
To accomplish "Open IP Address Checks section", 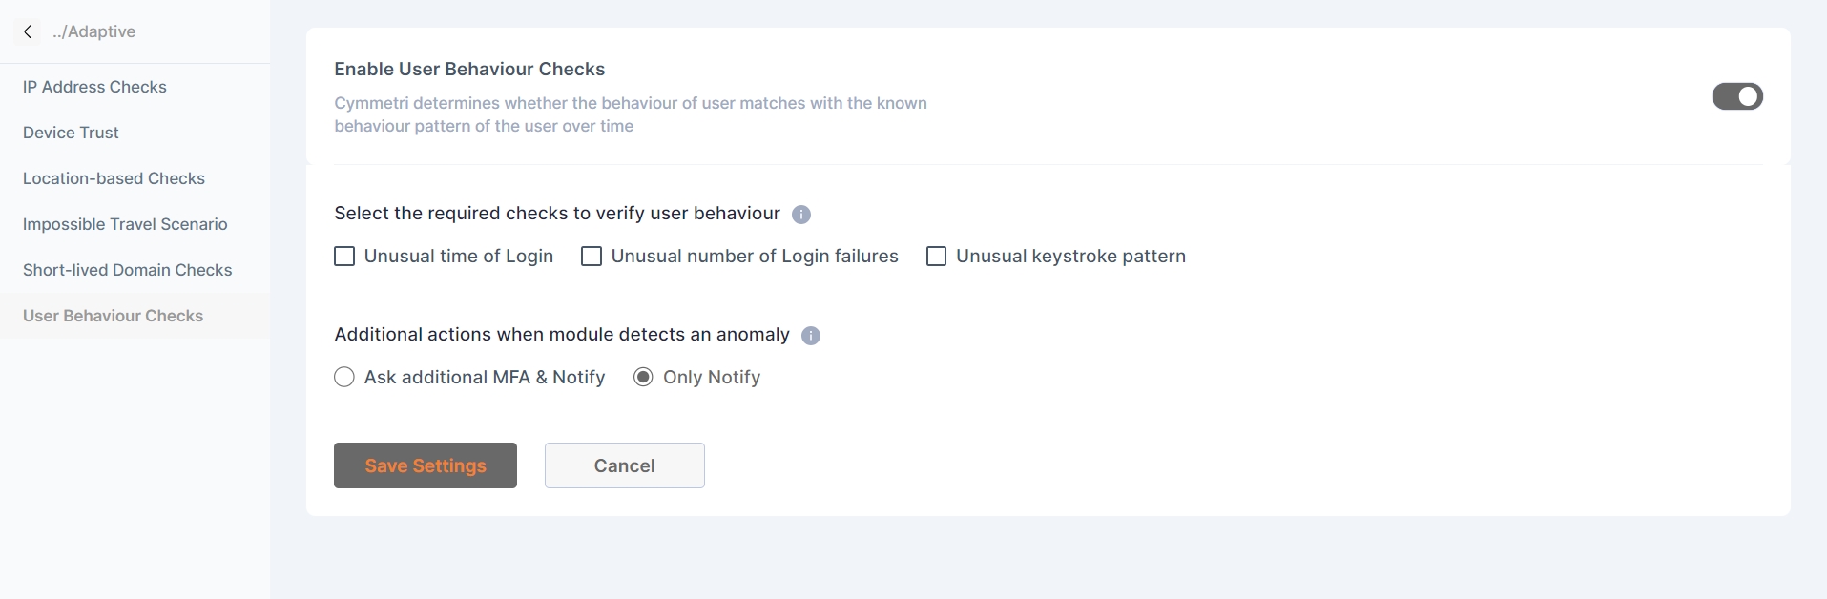I will [x=94, y=87].
